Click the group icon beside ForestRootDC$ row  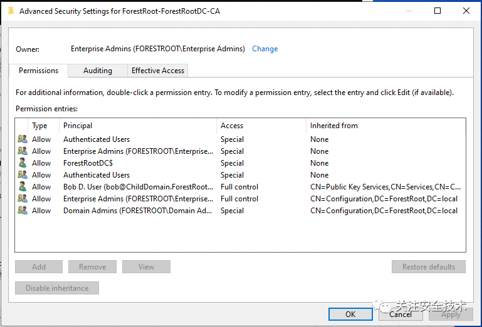23,163
